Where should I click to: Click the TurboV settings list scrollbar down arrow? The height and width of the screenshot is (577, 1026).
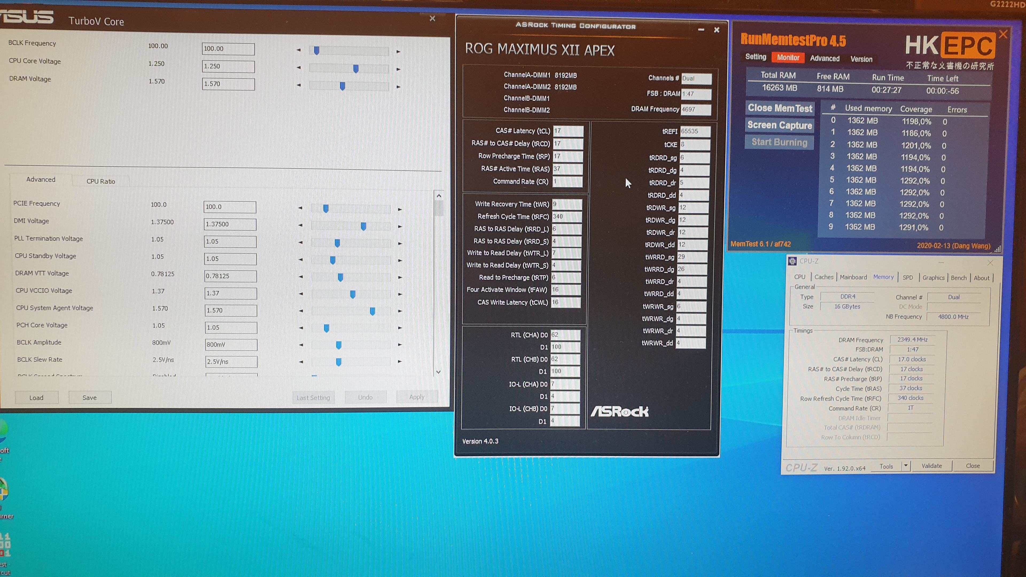(438, 372)
